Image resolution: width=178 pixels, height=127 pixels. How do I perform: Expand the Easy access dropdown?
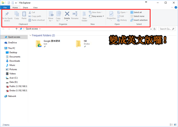pos(98,16)
